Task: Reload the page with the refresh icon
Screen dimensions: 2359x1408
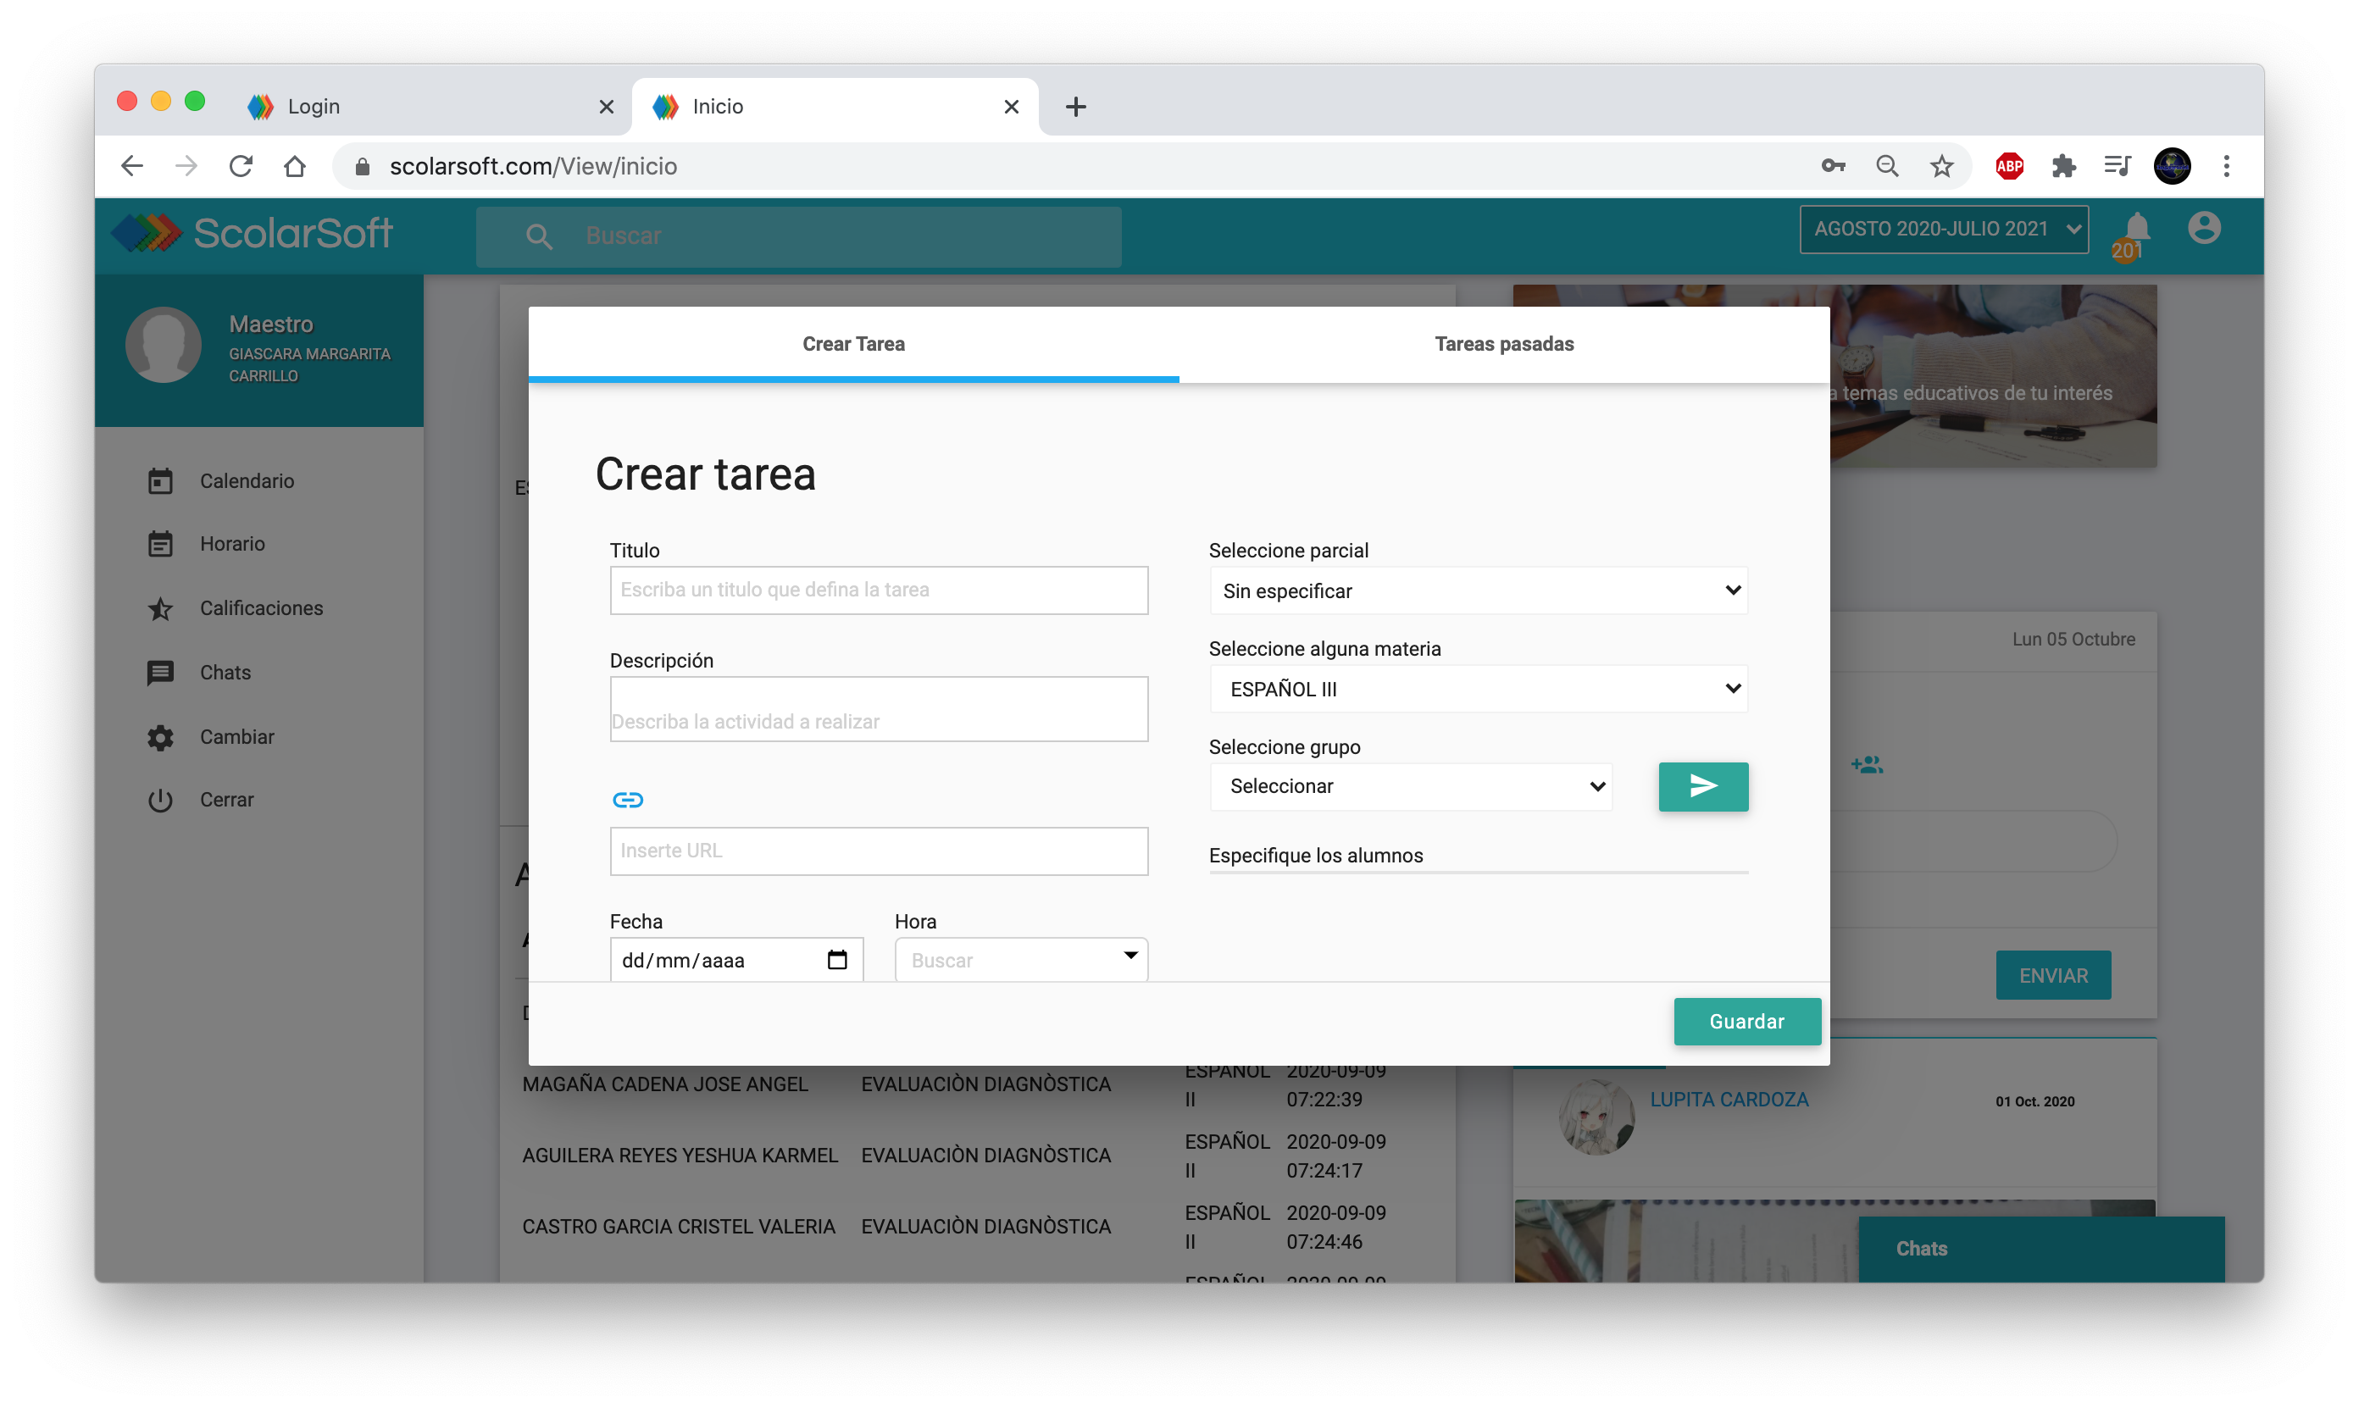Action: pyautogui.click(x=241, y=166)
